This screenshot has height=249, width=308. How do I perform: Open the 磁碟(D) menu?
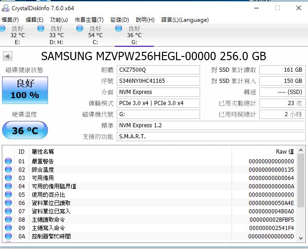(119, 20)
